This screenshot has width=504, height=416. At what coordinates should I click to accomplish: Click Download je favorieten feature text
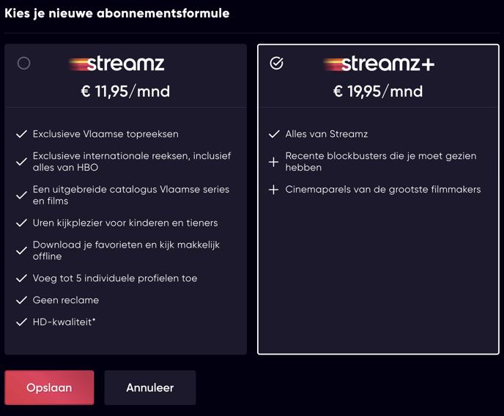(126, 250)
